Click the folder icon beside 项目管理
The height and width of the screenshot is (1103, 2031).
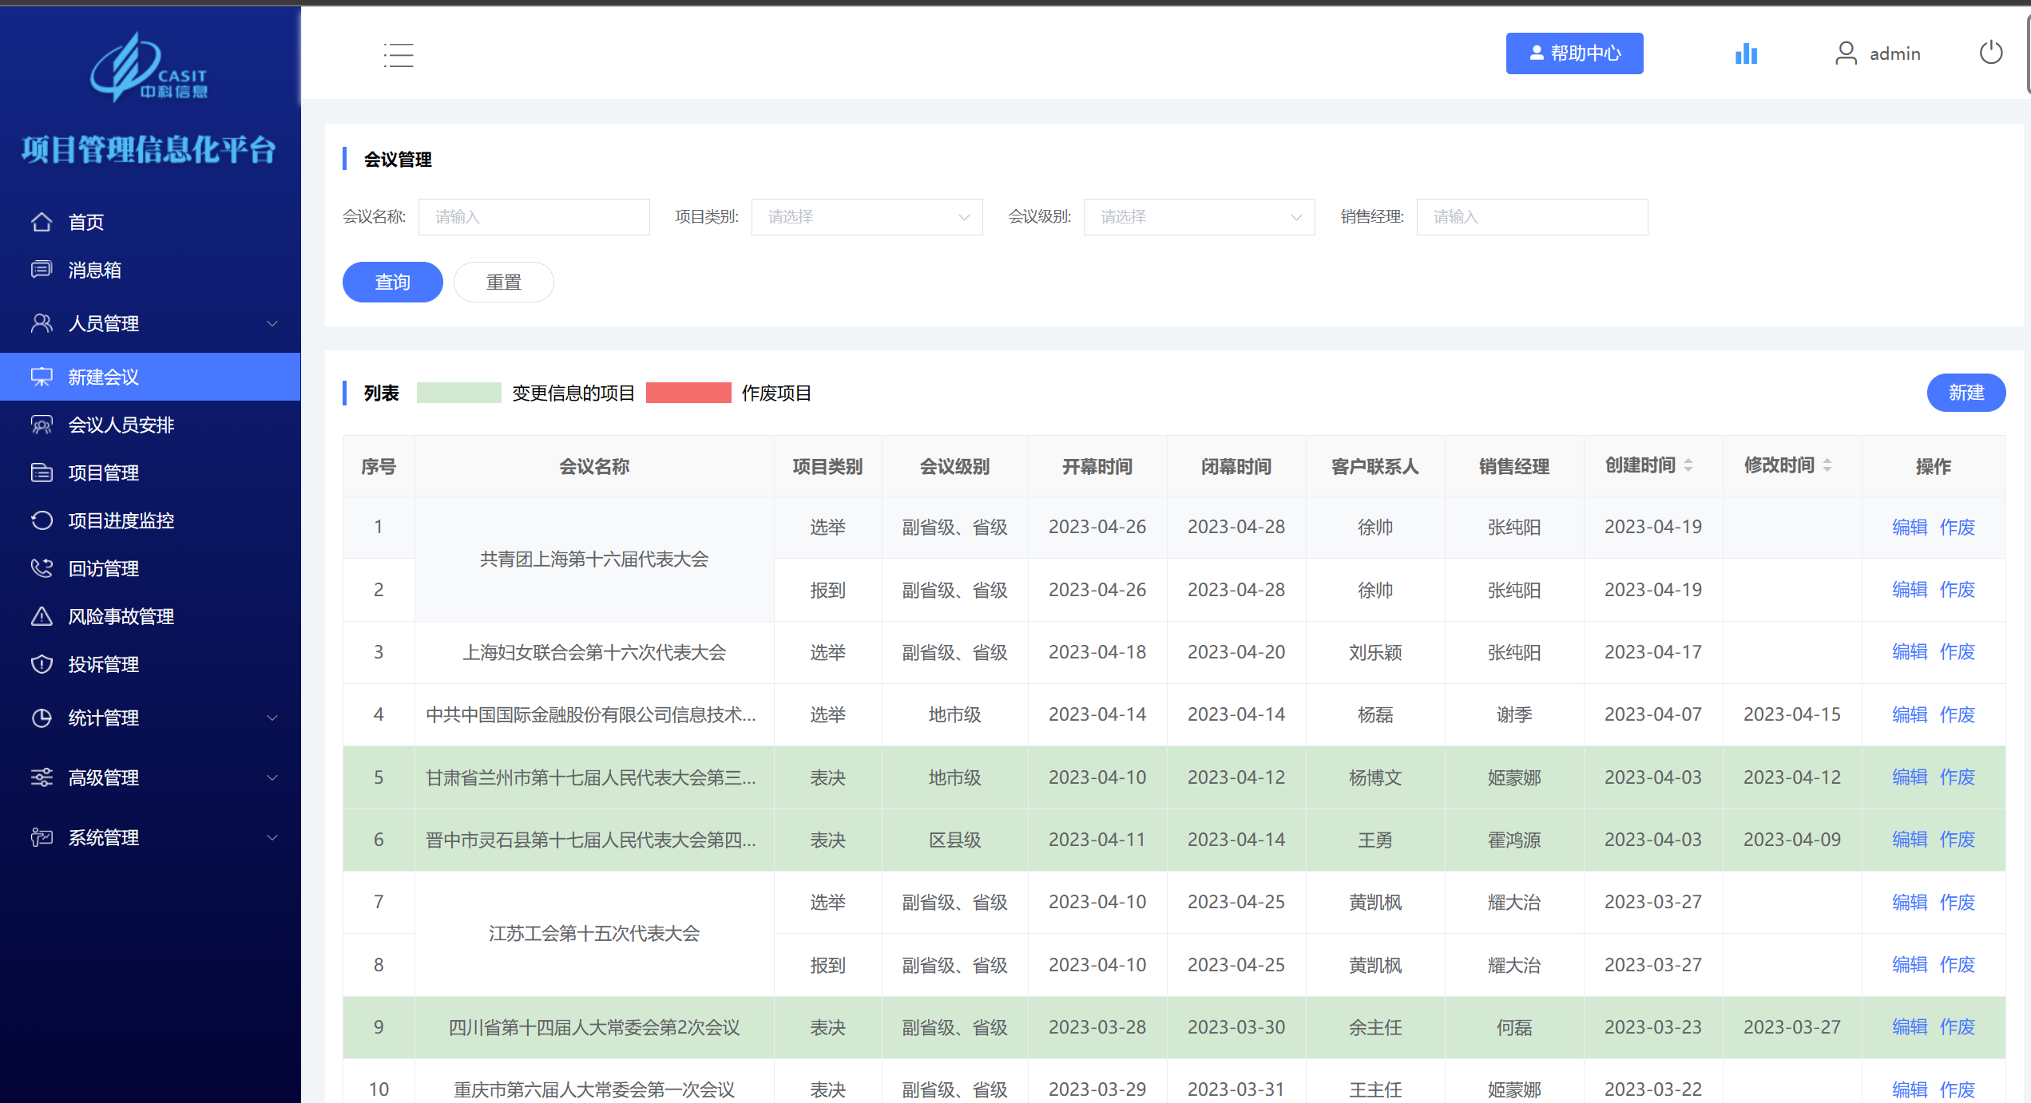[x=42, y=472]
